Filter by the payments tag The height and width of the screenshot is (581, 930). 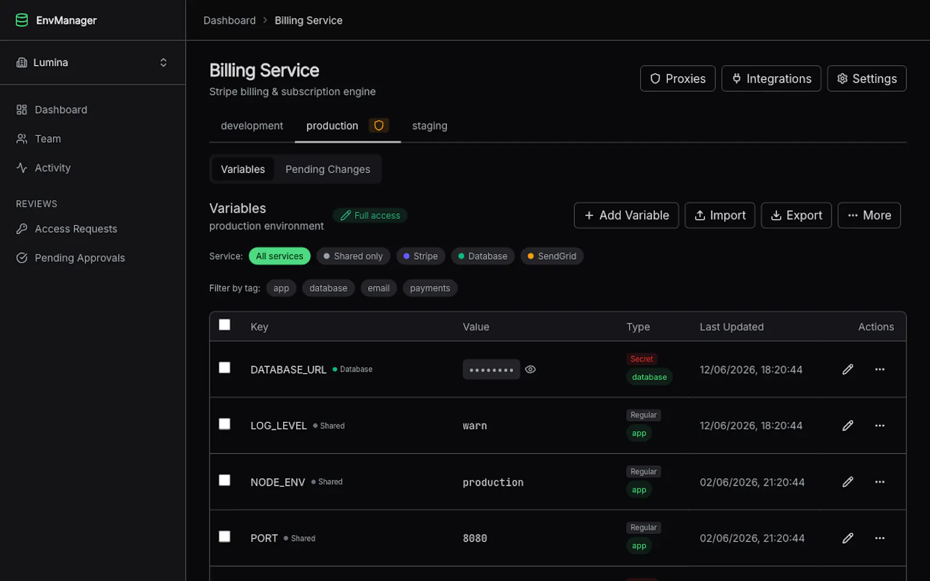click(430, 288)
